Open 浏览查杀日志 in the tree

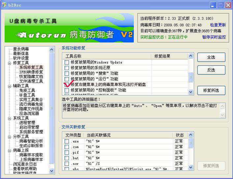25,164
